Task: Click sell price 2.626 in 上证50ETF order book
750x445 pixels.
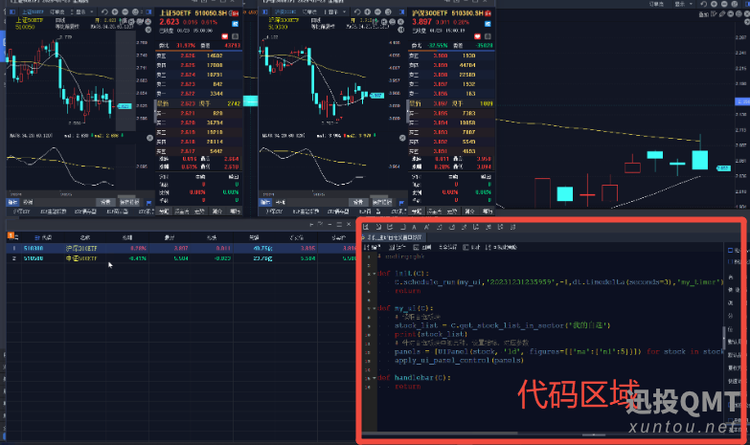Action: (x=188, y=56)
